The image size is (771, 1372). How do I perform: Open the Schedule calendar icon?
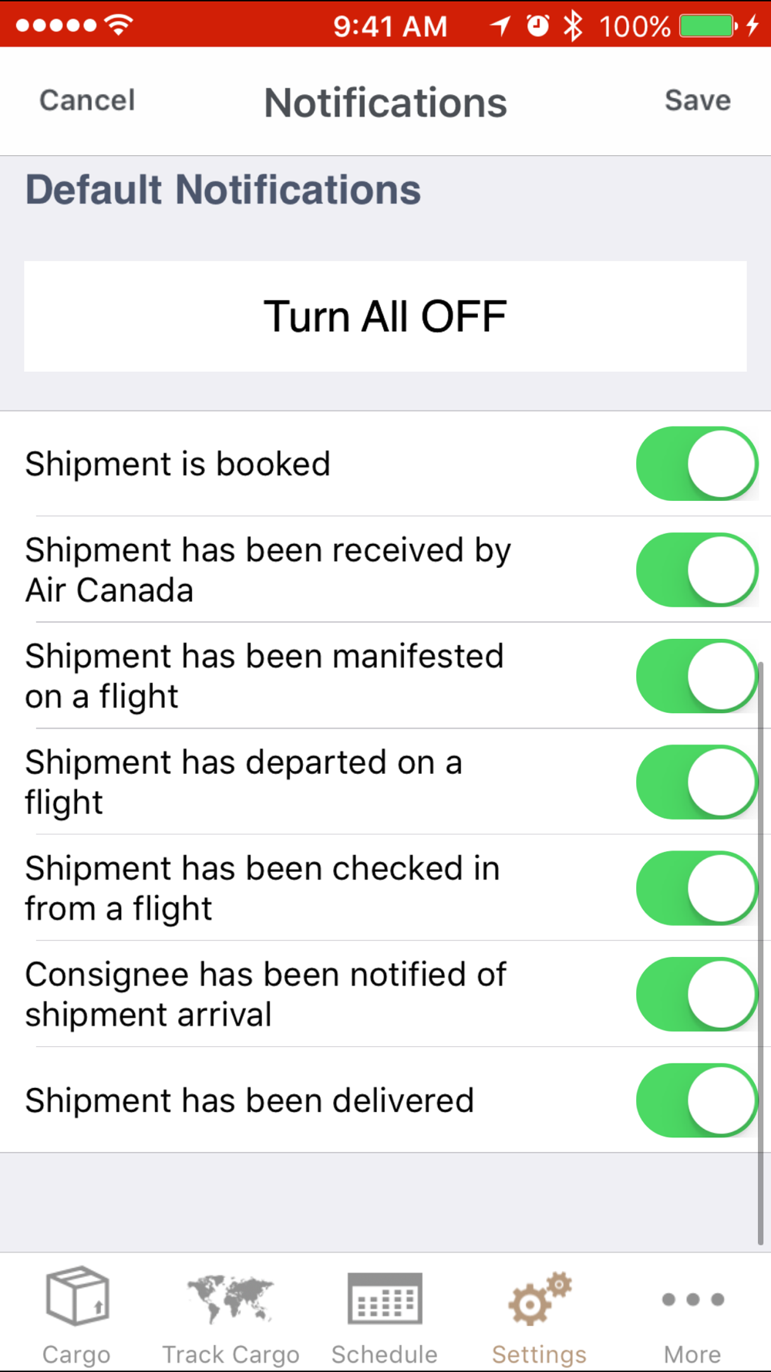[385, 1297]
